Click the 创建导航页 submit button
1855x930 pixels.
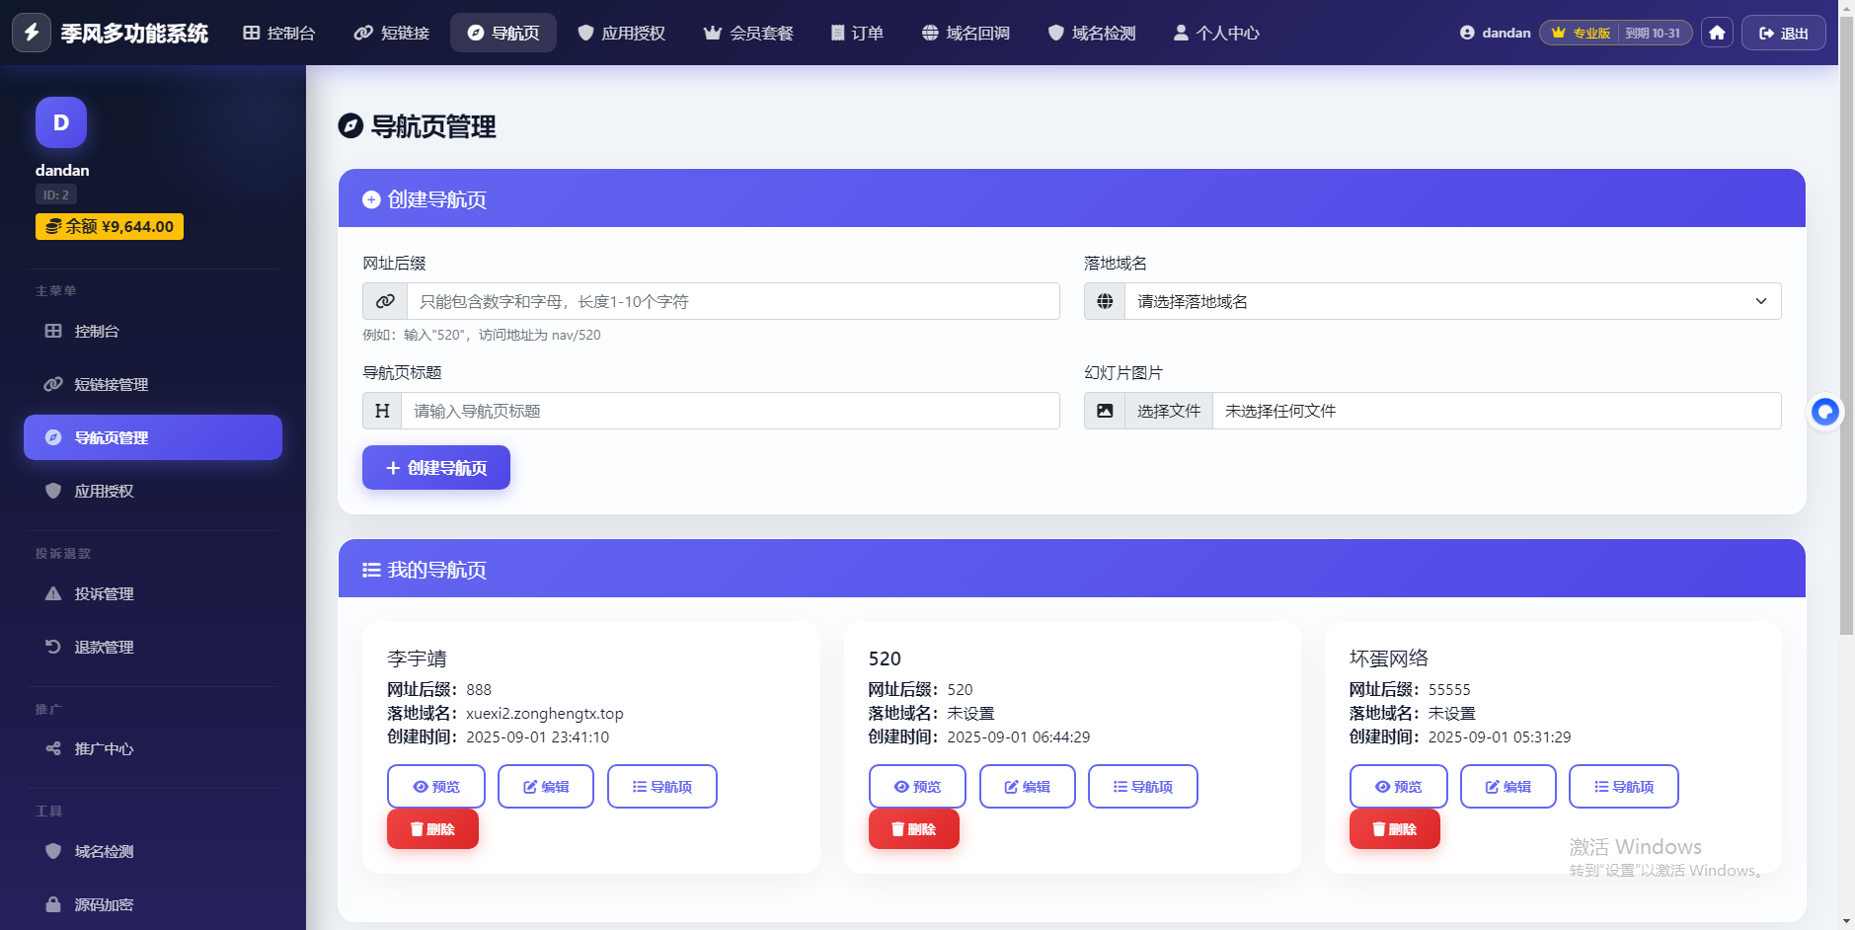click(436, 467)
